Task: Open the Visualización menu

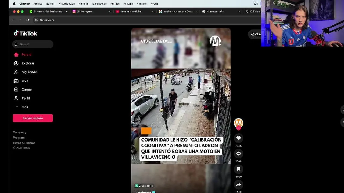Action: (67, 4)
